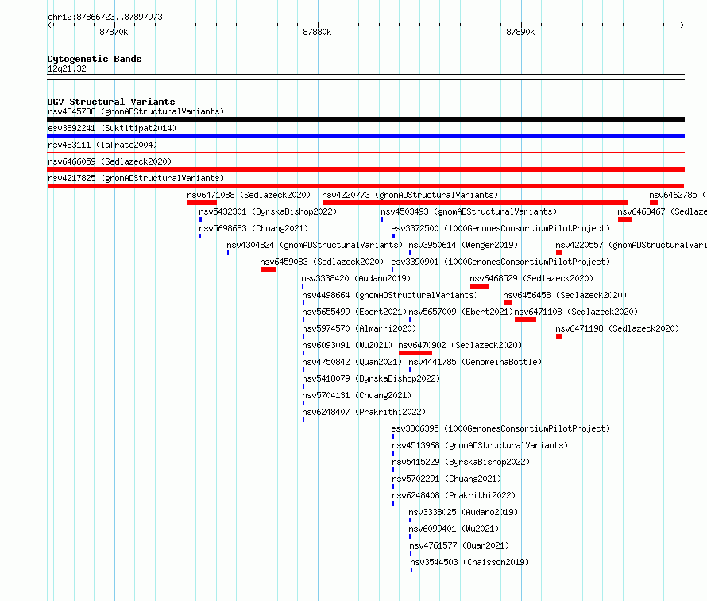The height and width of the screenshot is (601, 707).
Task: Click the thin red nsv483111 Iafrate2004 line
Action: [x=365, y=153]
